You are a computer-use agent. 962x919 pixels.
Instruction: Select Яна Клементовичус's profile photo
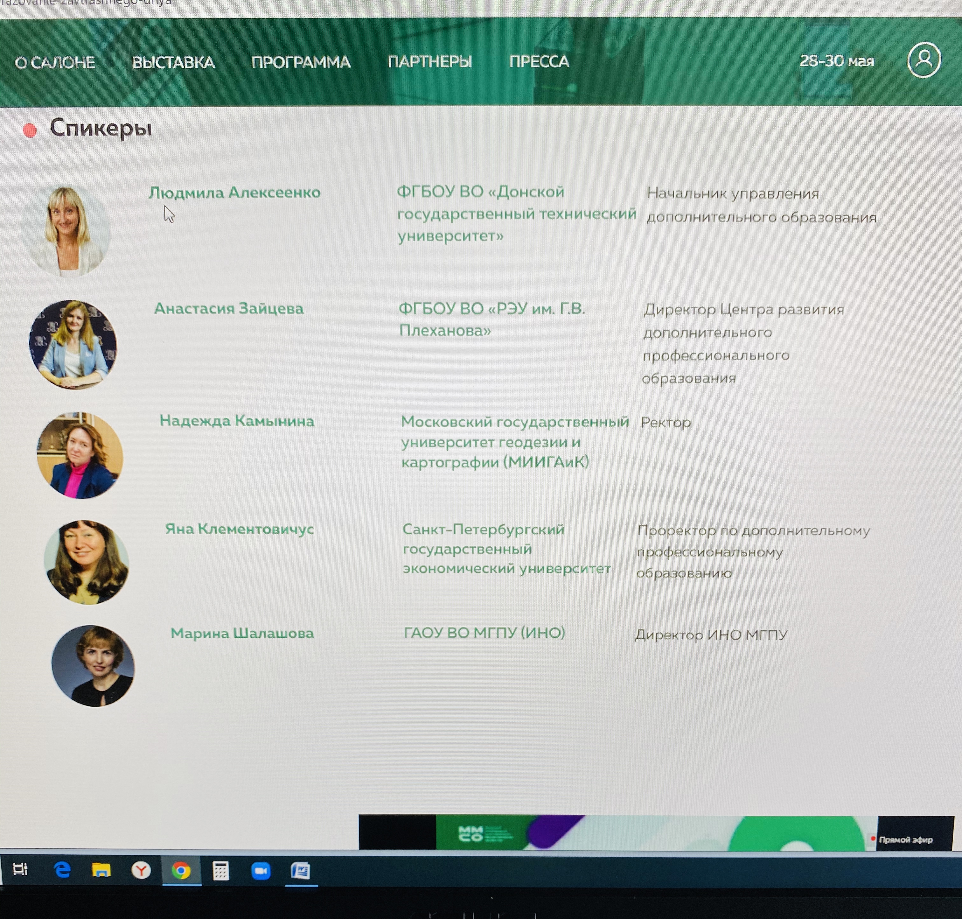(86, 562)
